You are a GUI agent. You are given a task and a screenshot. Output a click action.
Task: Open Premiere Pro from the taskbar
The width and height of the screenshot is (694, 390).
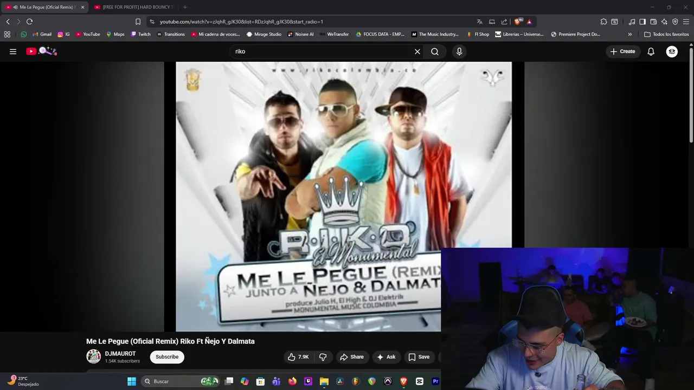435,381
